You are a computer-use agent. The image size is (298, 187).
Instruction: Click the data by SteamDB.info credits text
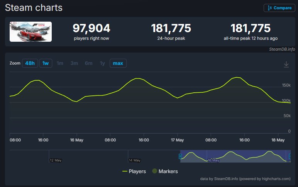245,178
